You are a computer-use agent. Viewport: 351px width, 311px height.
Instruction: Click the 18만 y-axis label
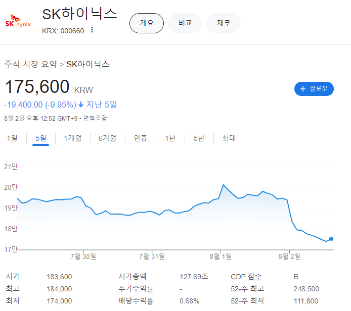tap(11, 229)
